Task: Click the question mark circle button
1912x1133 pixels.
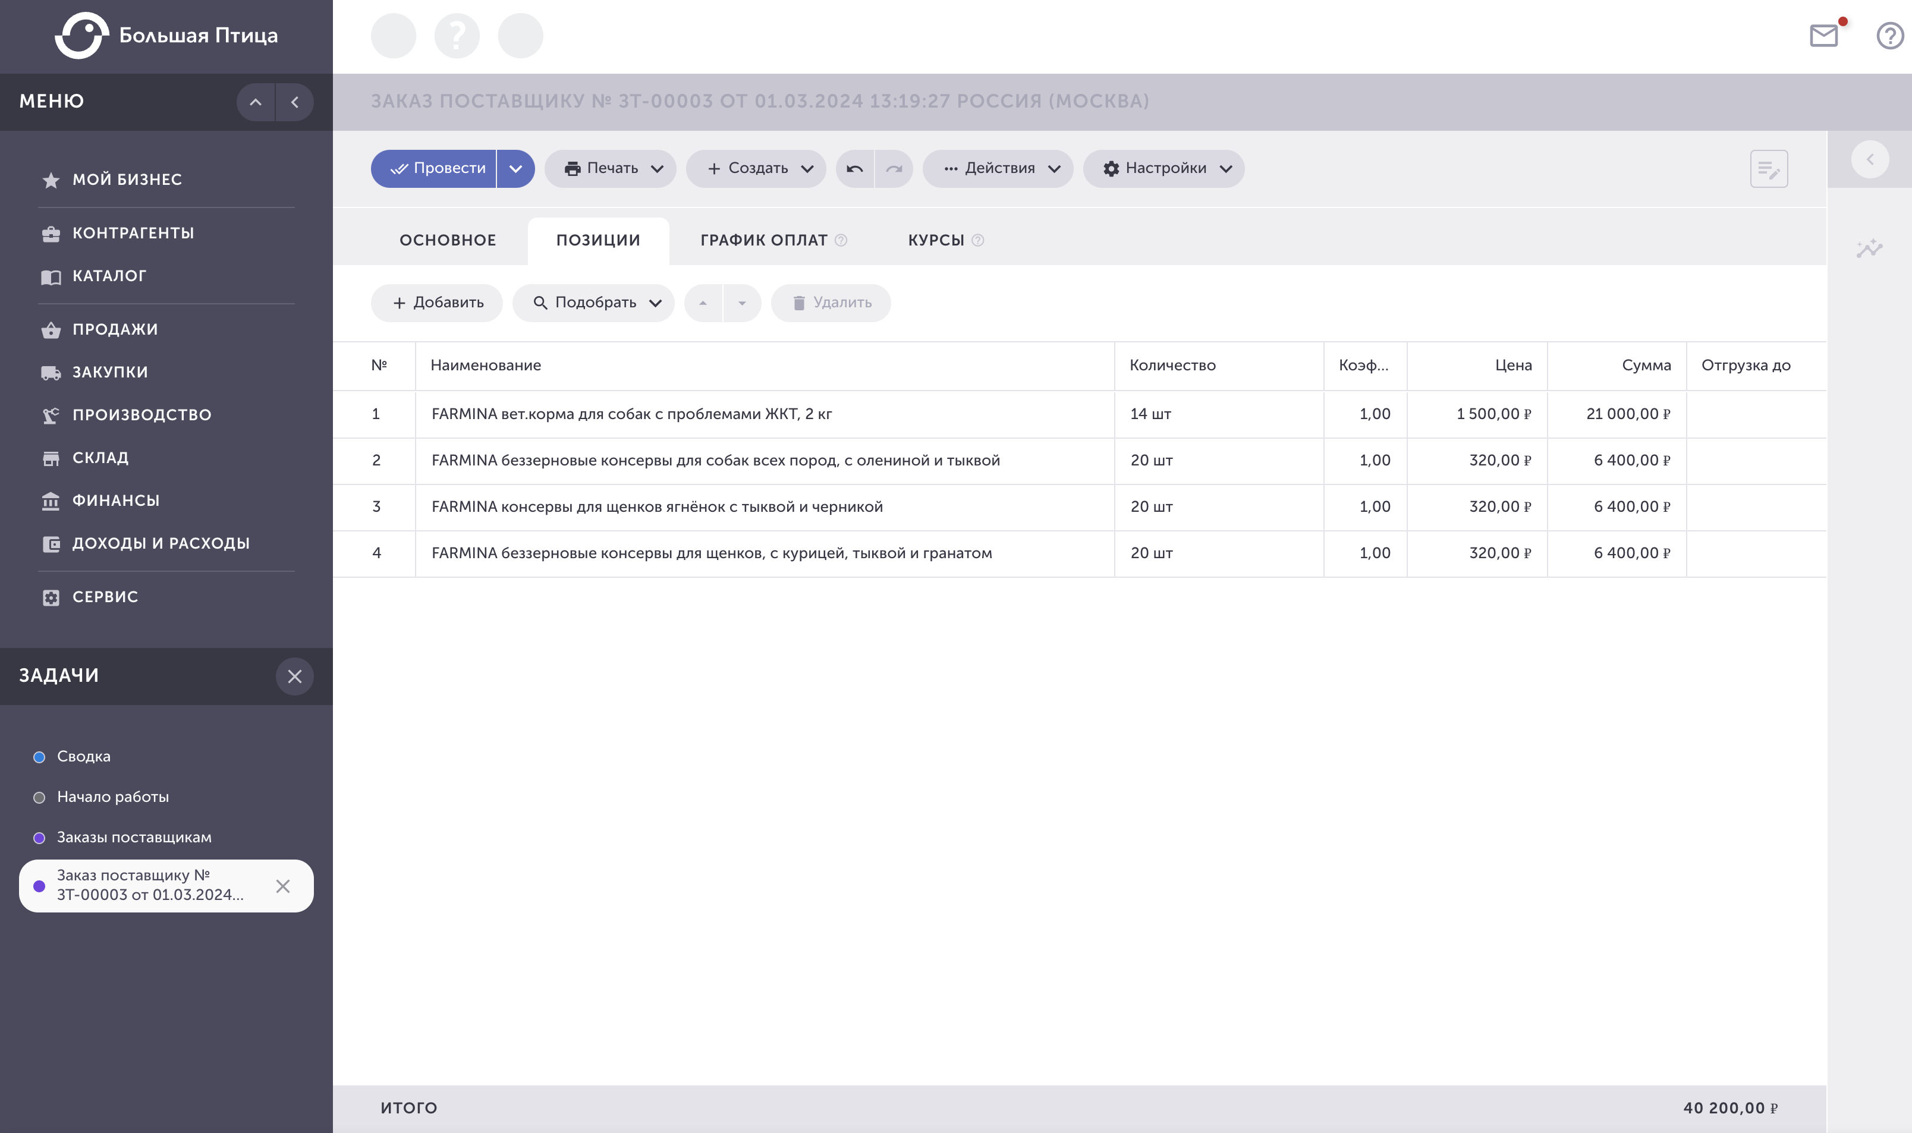Action: click(x=457, y=36)
